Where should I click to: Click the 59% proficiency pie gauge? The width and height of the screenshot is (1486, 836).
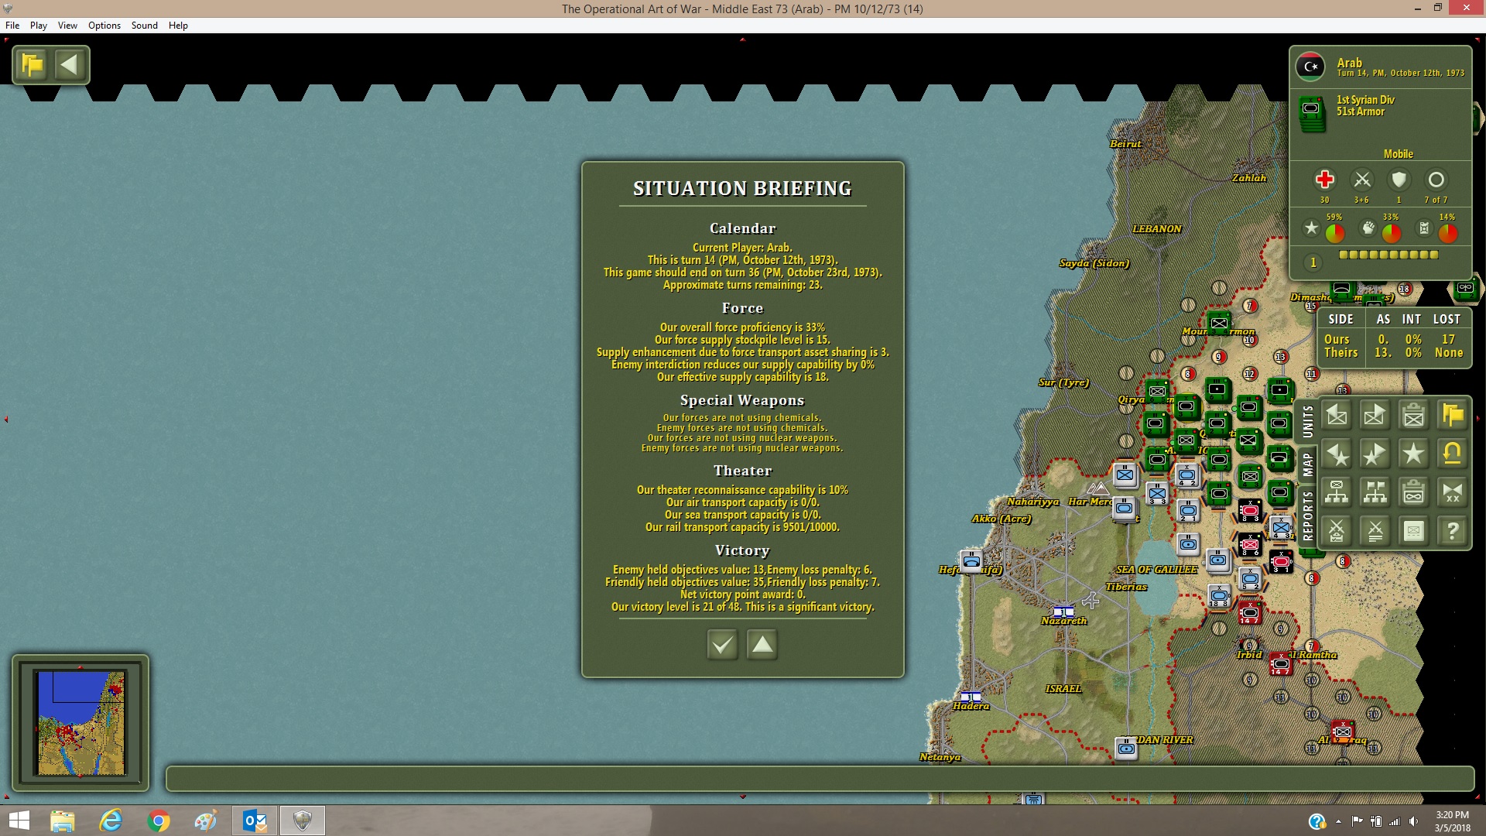tap(1334, 232)
